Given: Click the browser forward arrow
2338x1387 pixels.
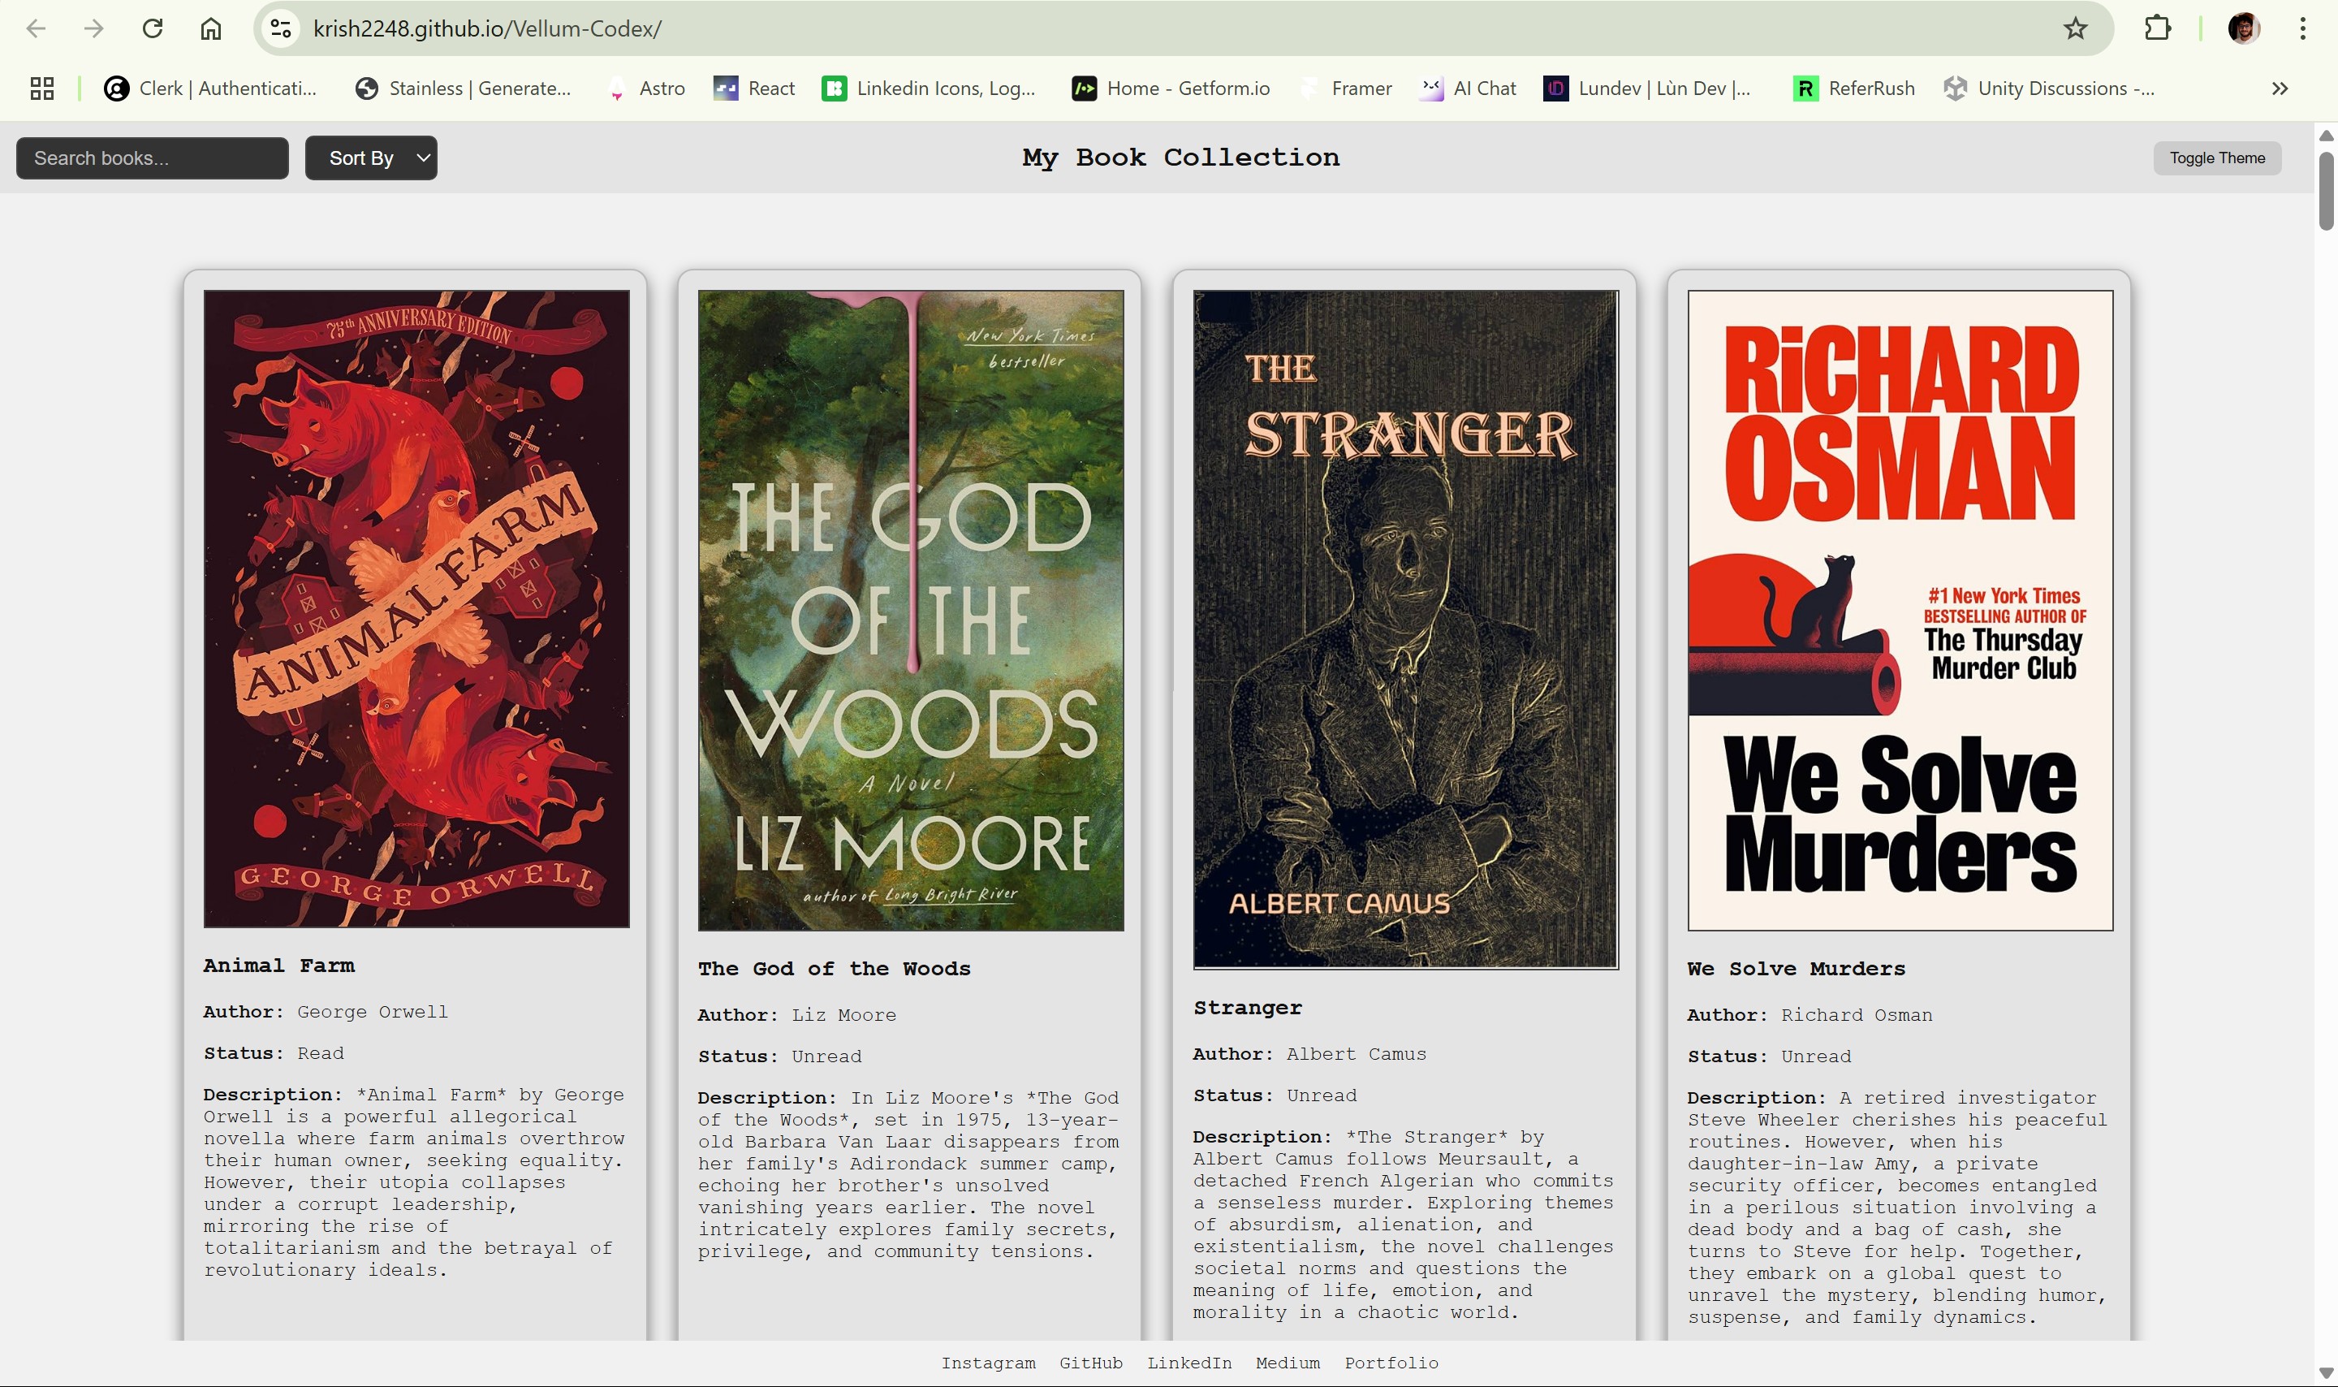Looking at the screenshot, I should [x=93, y=29].
